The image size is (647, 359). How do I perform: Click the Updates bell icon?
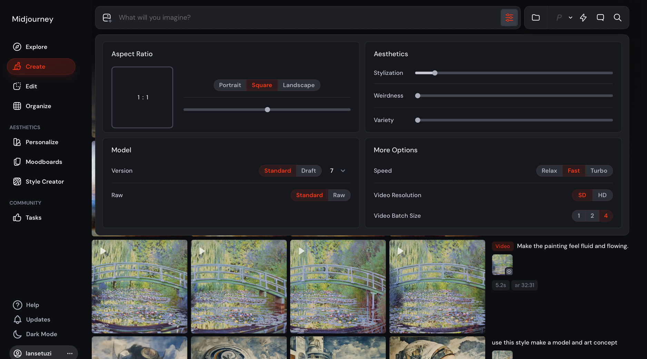(x=17, y=320)
